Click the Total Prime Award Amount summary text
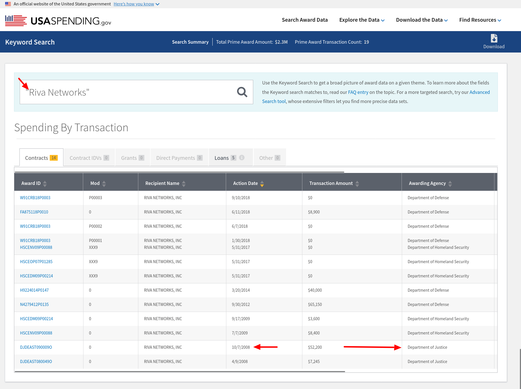521x389 pixels. point(252,42)
